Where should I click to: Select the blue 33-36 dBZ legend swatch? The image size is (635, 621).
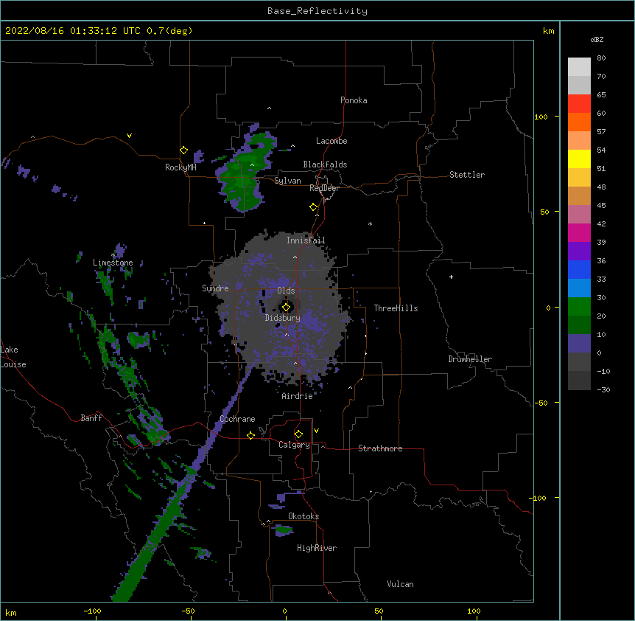(x=579, y=269)
